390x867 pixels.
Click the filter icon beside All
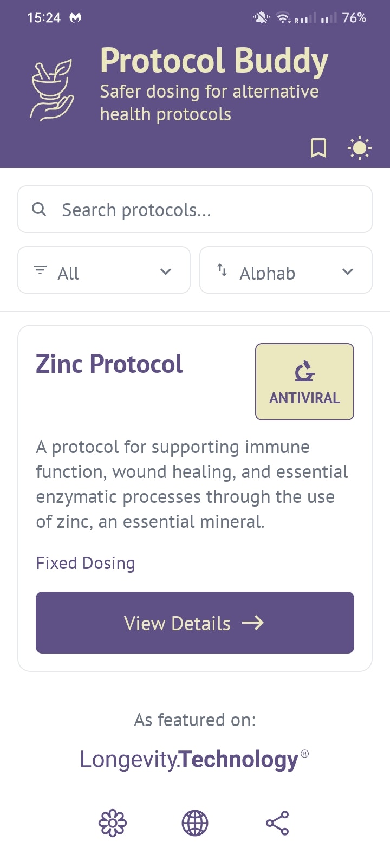pos(39,270)
